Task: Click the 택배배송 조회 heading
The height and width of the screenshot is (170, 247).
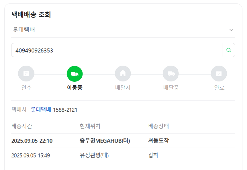Action: click(31, 15)
